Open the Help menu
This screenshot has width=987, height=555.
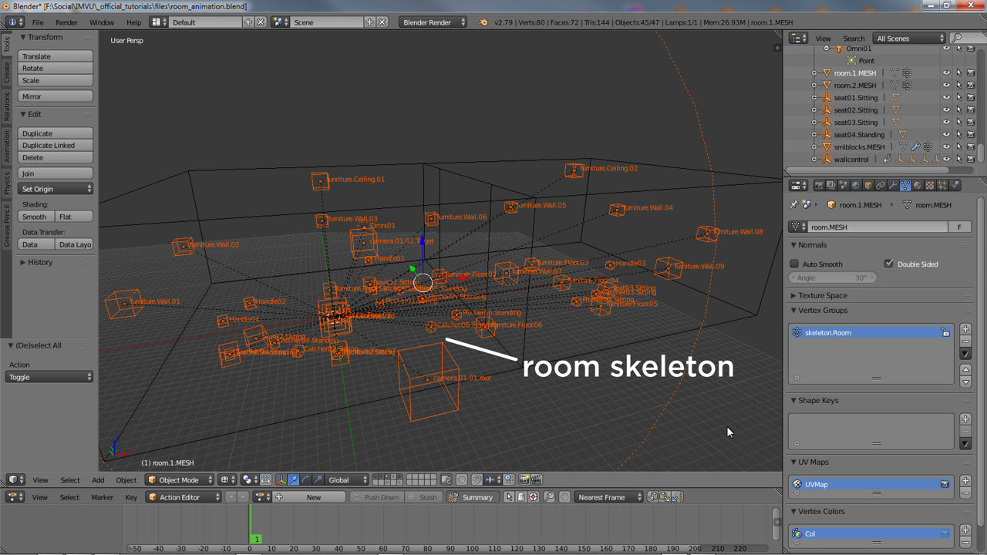[x=133, y=22]
